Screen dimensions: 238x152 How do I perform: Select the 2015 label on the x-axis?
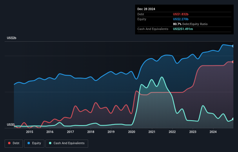pyautogui.click(x=29, y=132)
